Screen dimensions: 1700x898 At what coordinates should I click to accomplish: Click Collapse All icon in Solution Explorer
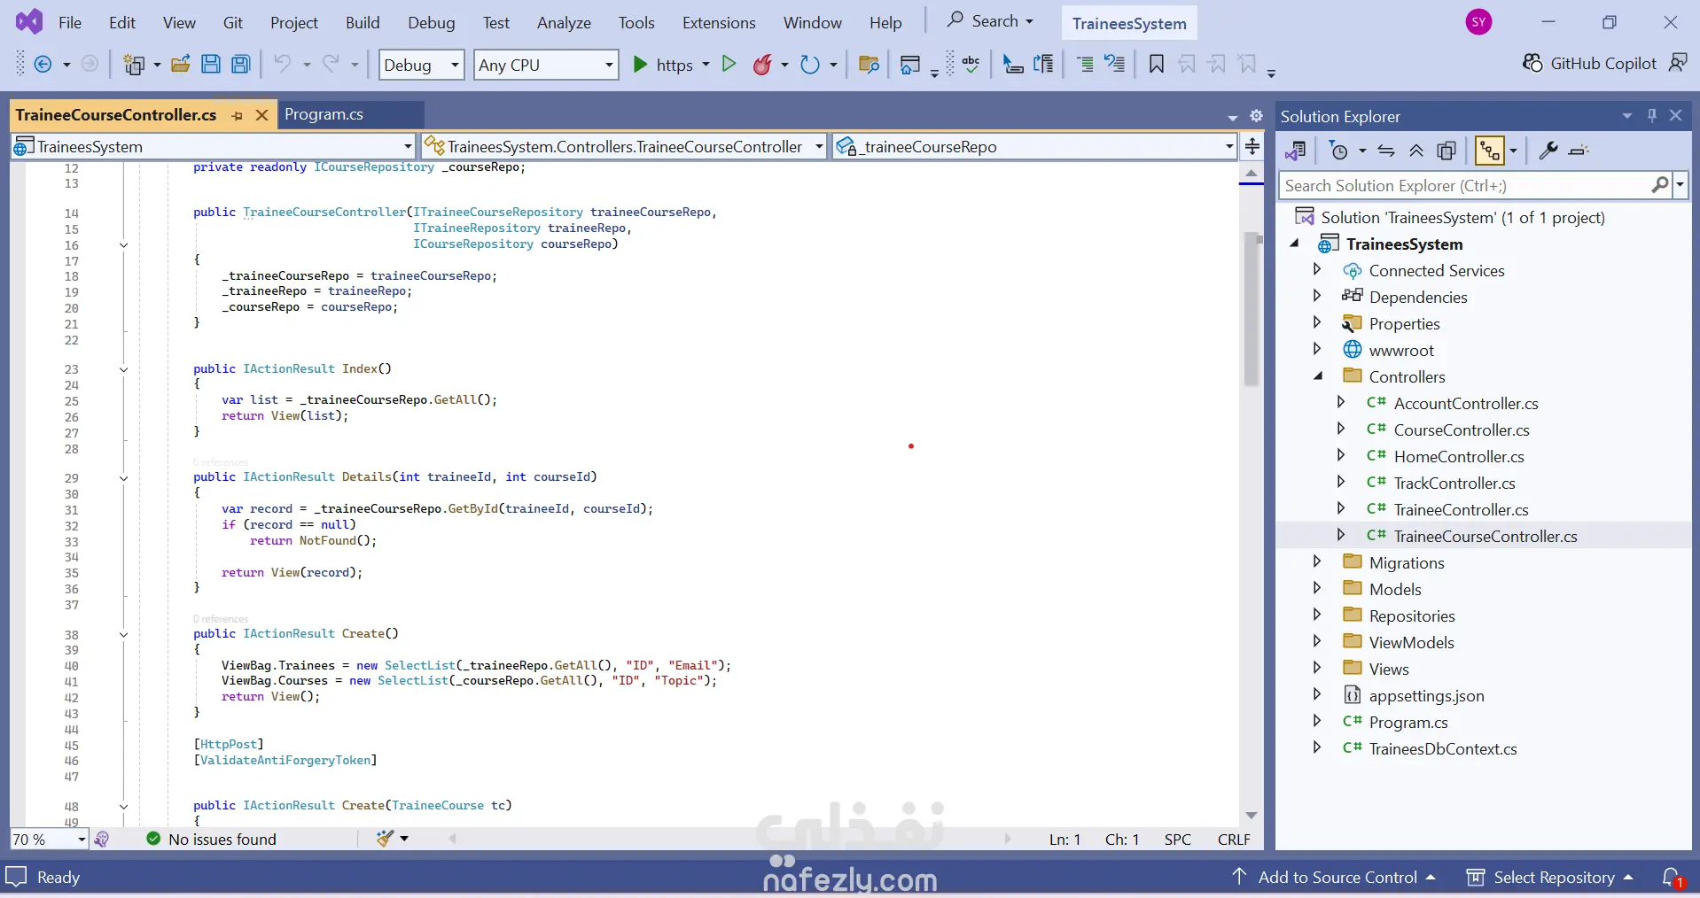[1416, 151]
